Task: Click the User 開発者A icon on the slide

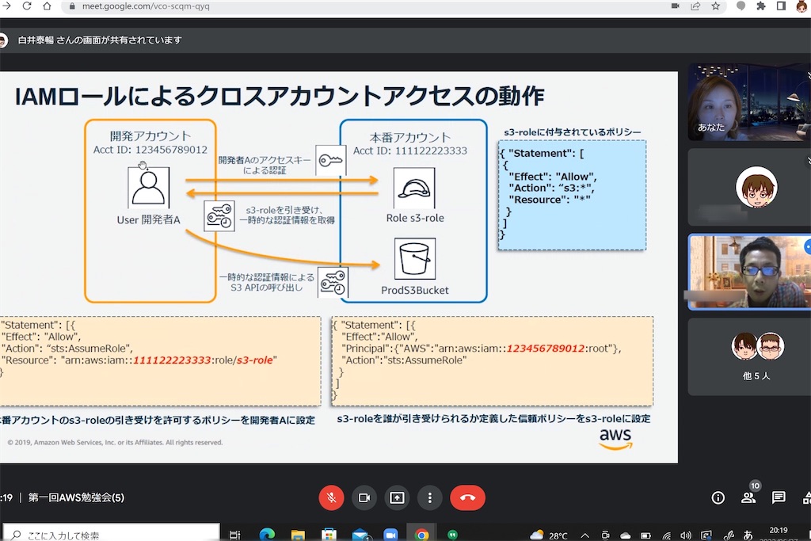Action: click(x=148, y=187)
